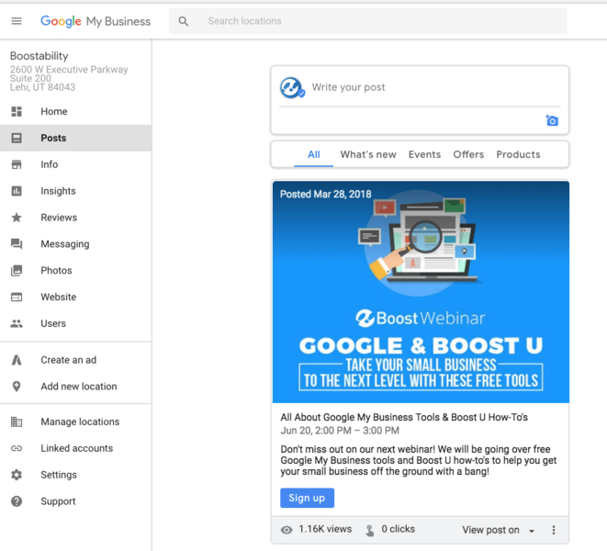Open Messaging in the sidebar
The image size is (607, 551).
[x=76, y=244]
